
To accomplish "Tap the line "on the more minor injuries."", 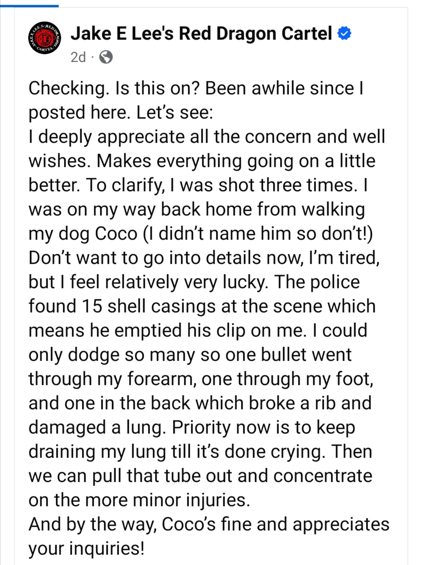I will coord(139,500).
